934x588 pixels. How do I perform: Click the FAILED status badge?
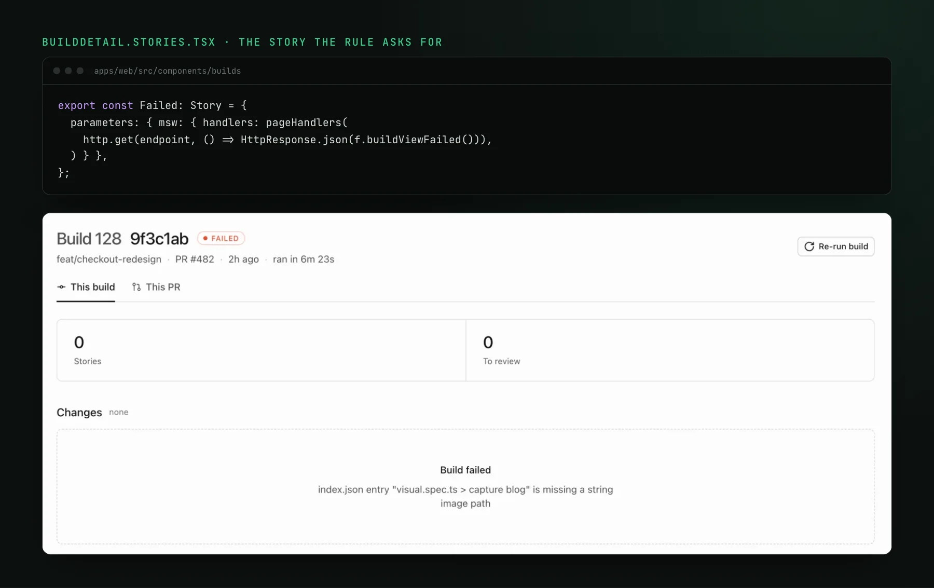tap(221, 238)
